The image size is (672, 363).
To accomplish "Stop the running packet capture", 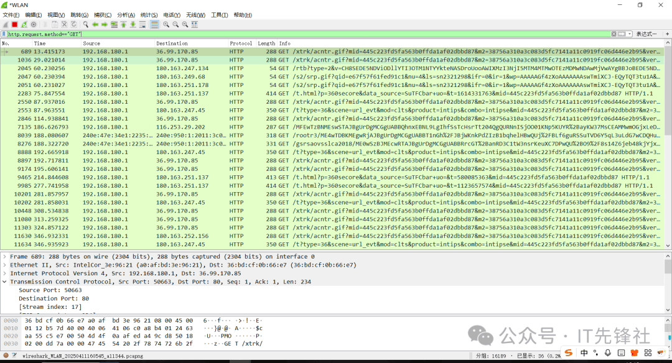I will [14, 24].
